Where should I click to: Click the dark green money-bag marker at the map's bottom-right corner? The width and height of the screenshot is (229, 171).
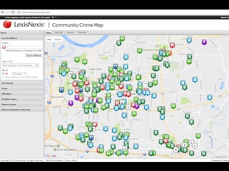coord(204,153)
